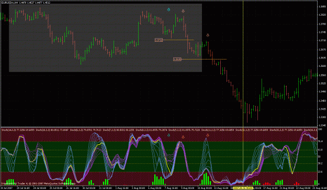The image size is (327, 190).
Task: Click the 50 level on indicator scale
Action: (320, 157)
